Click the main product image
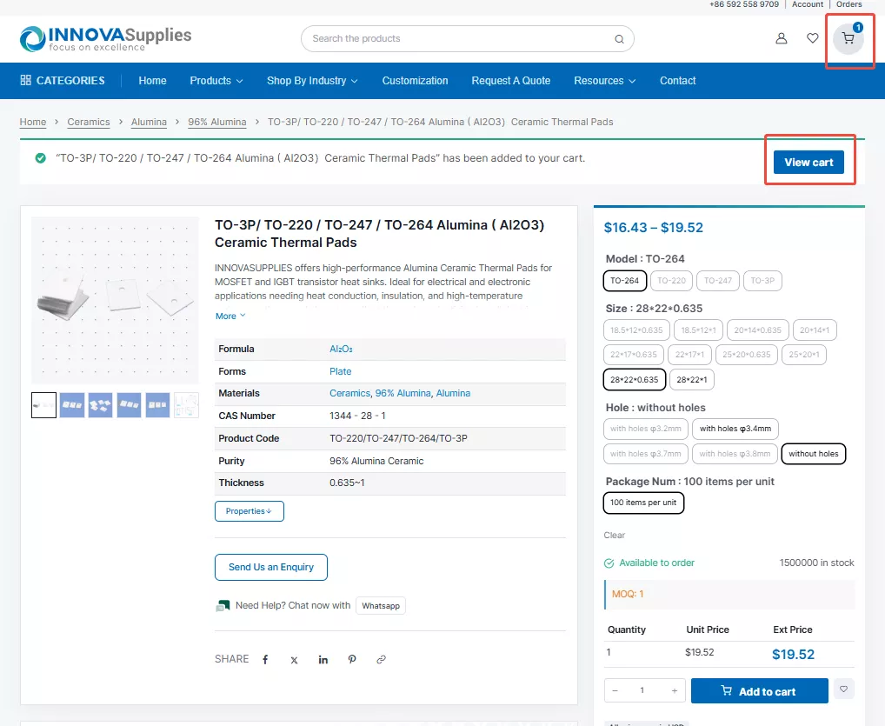The width and height of the screenshot is (885, 726). click(115, 300)
